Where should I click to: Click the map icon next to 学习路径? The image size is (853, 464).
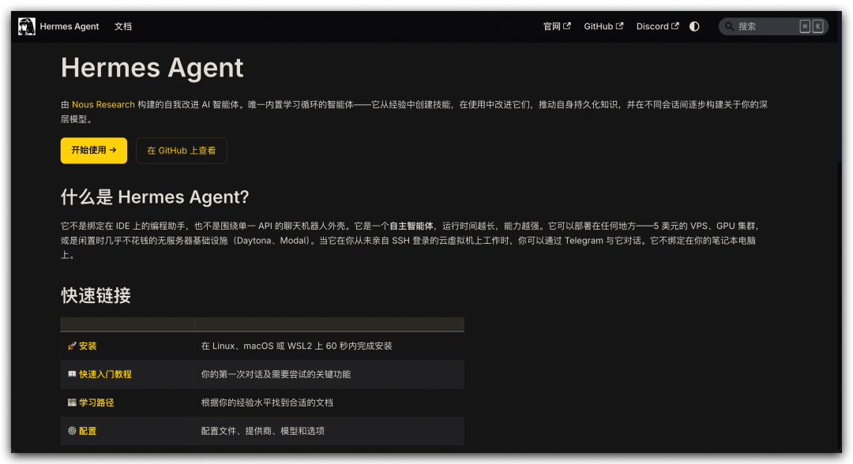(x=72, y=402)
